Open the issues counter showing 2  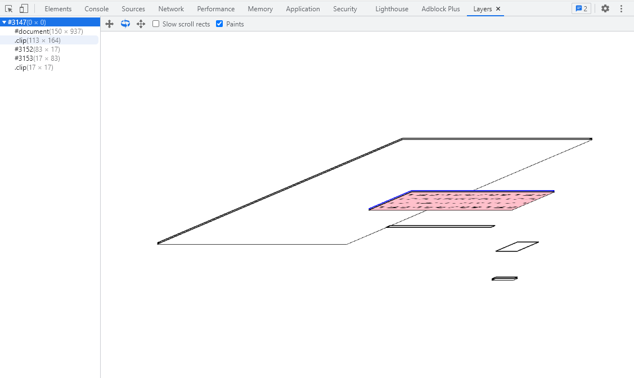pos(581,8)
